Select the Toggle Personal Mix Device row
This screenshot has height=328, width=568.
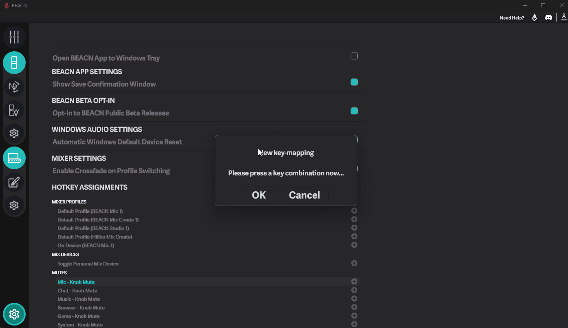pos(208,264)
